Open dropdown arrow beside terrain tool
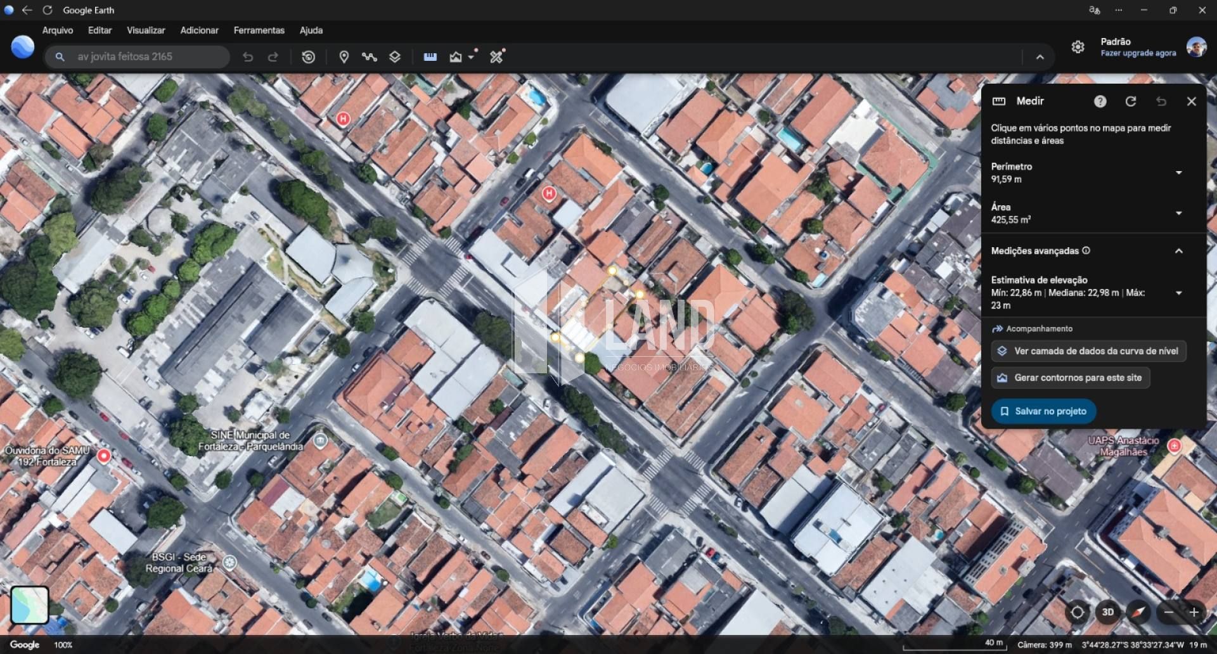This screenshot has width=1217, height=654. pyautogui.click(x=471, y=57)
